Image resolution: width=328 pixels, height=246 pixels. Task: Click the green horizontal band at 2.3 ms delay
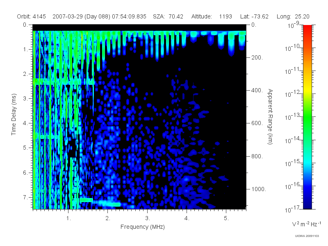tap(64, 82)
